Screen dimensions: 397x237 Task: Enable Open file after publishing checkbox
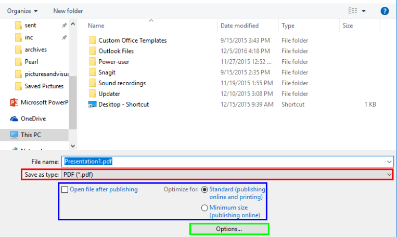click(x=65, y=190)
